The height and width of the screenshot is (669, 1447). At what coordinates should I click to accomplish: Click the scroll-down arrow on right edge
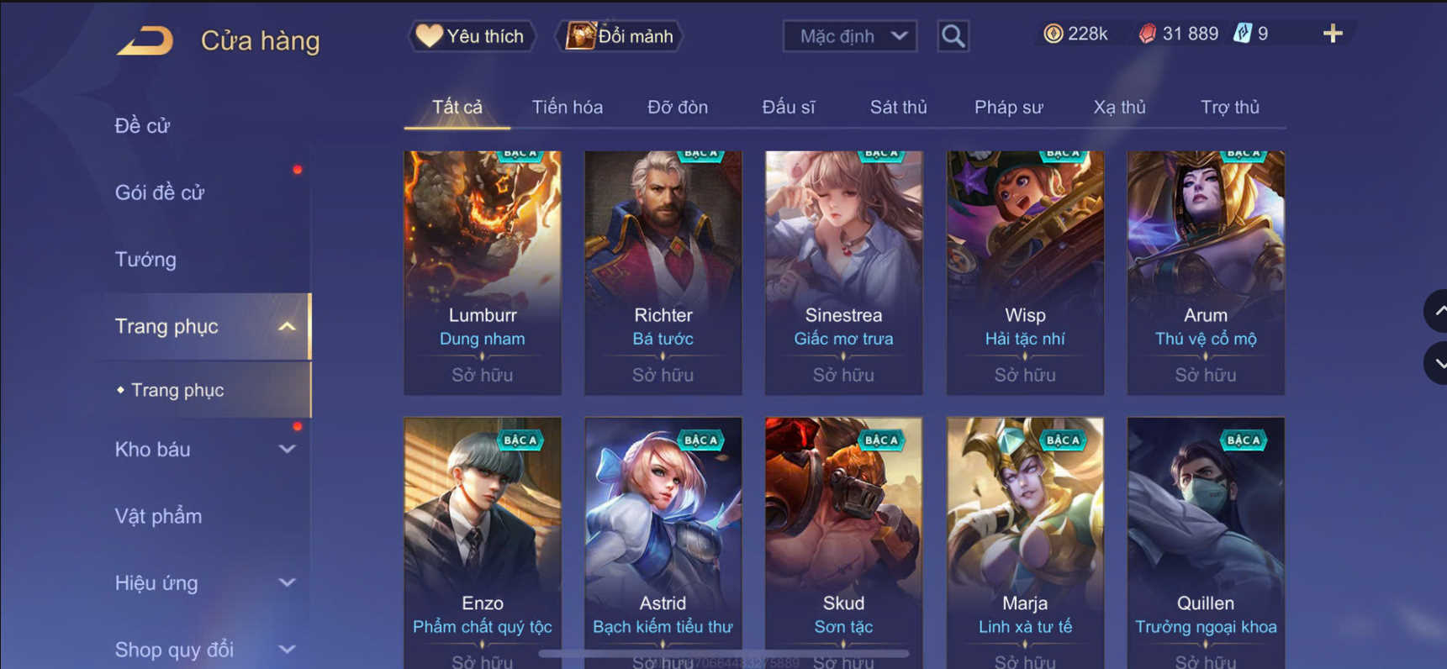coord(1438,363)
